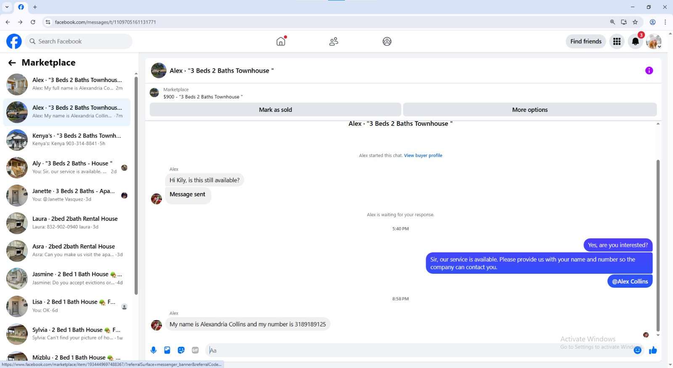The height and width of the screenshot is (368, 673).
Task: Bookmark this page with the star
Action: [x=635, y=22]
